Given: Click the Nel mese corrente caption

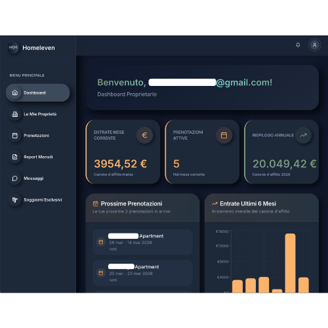Looking at the screenshot, I should [x=189, y=174].
